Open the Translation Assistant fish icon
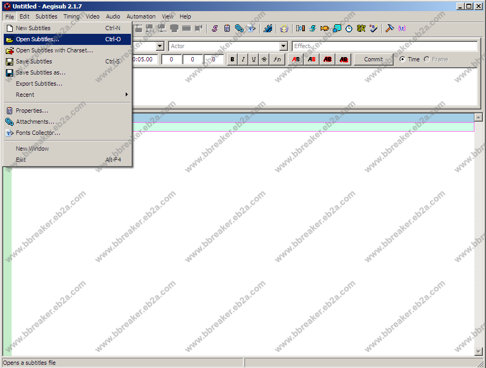 coord(324,29)
